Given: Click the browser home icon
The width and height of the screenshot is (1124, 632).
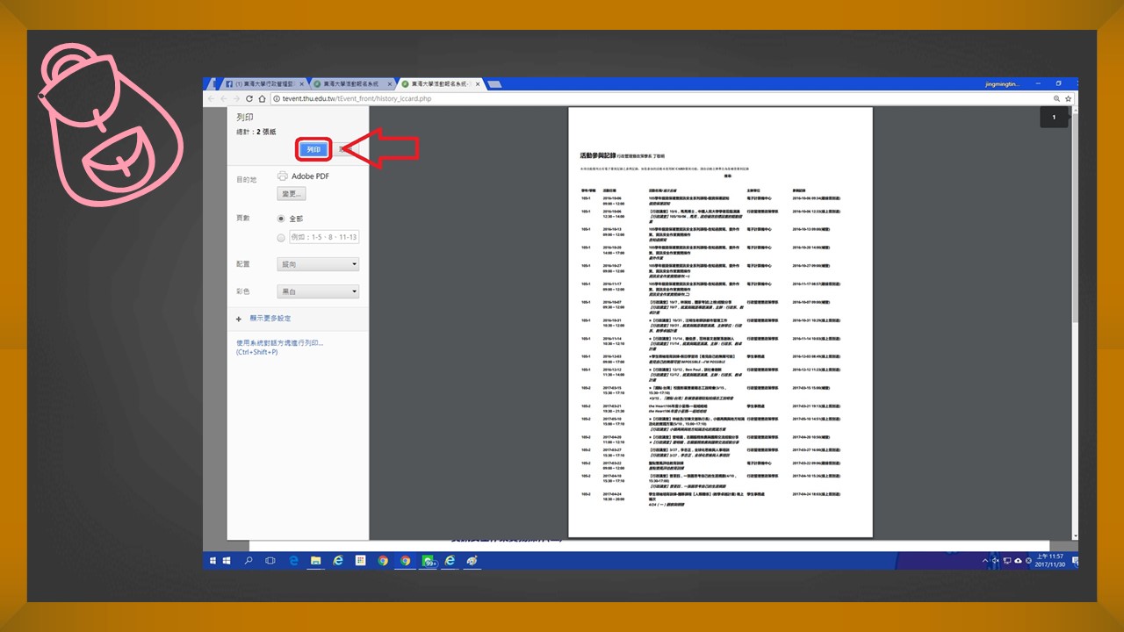Looking at the screenshot, I should pyautogui.click(x=262, y=99).
